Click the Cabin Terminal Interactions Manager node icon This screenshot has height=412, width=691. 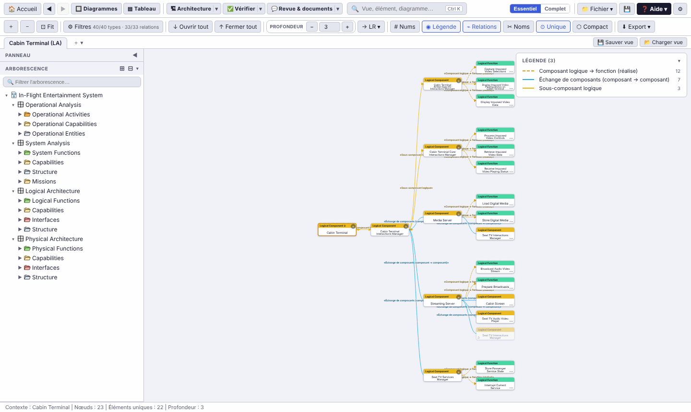(x=406, y=226)
